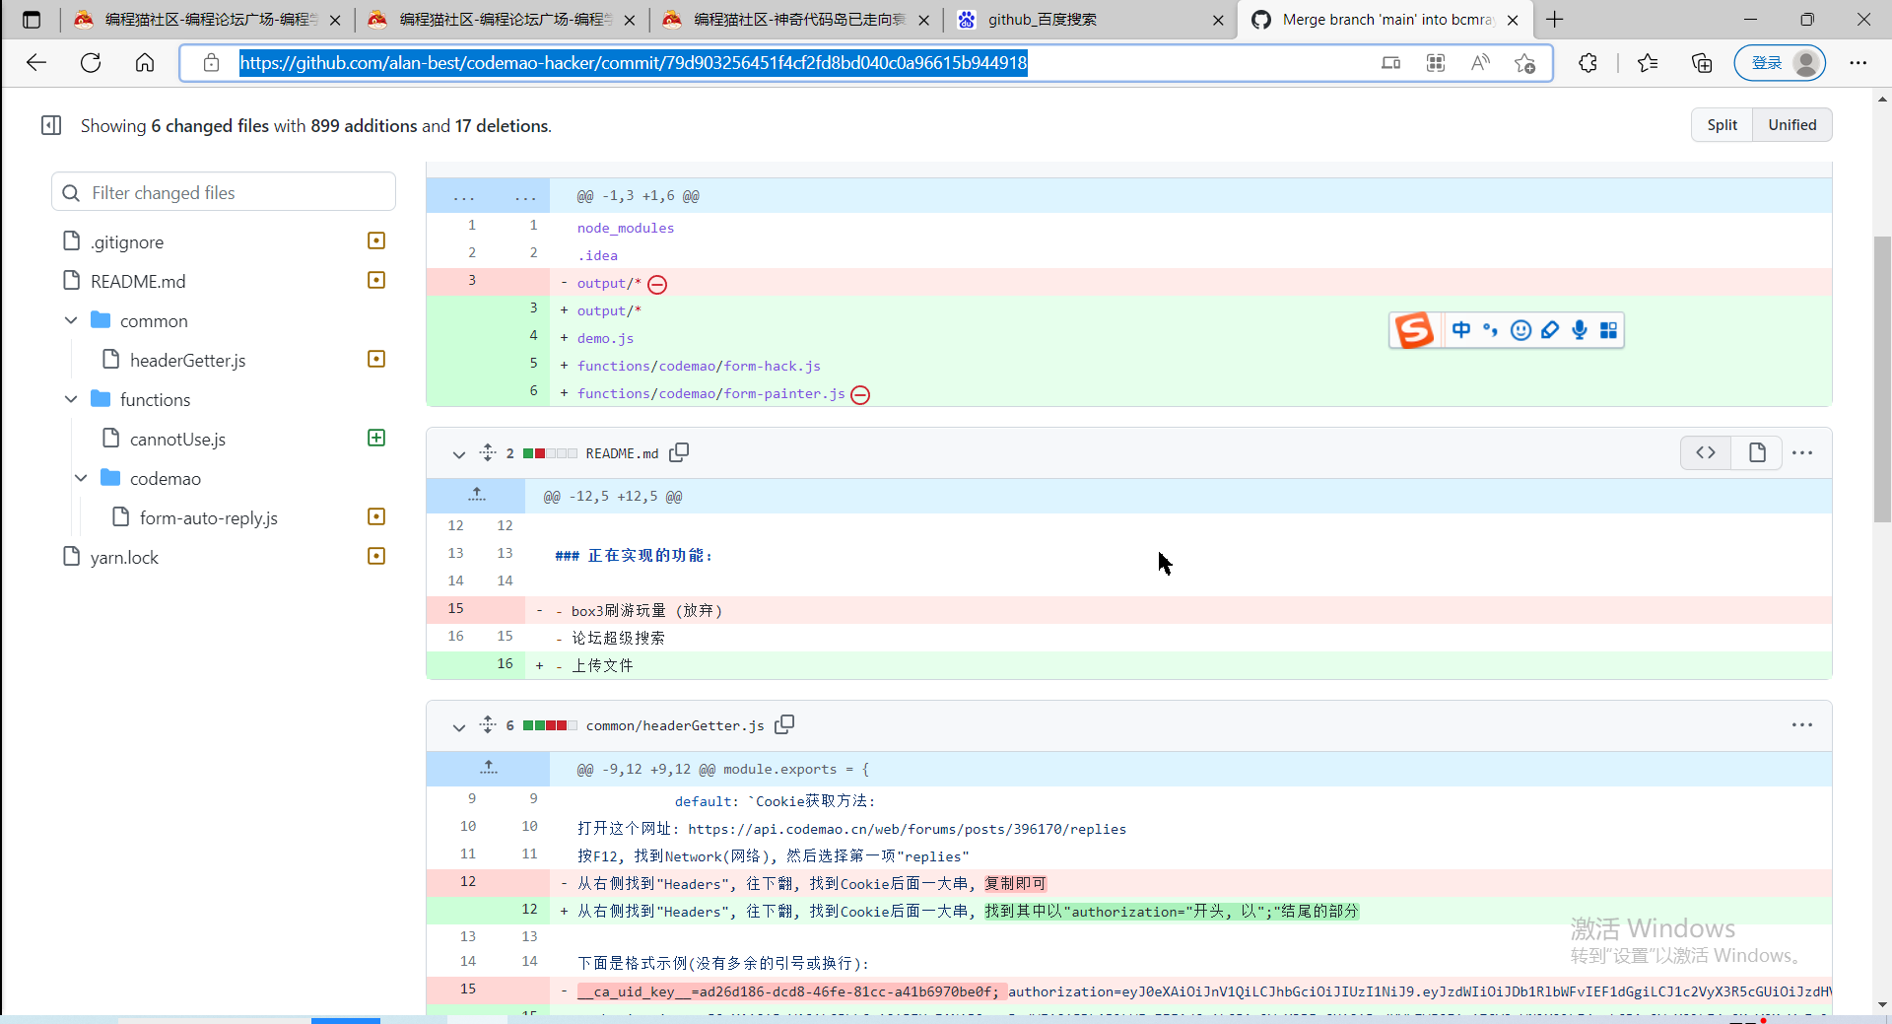The height and width of the screenshot is (1024, 1892).
Task: Toggle Sogou Chinese/English input mode
Action: click(1461, 330)
